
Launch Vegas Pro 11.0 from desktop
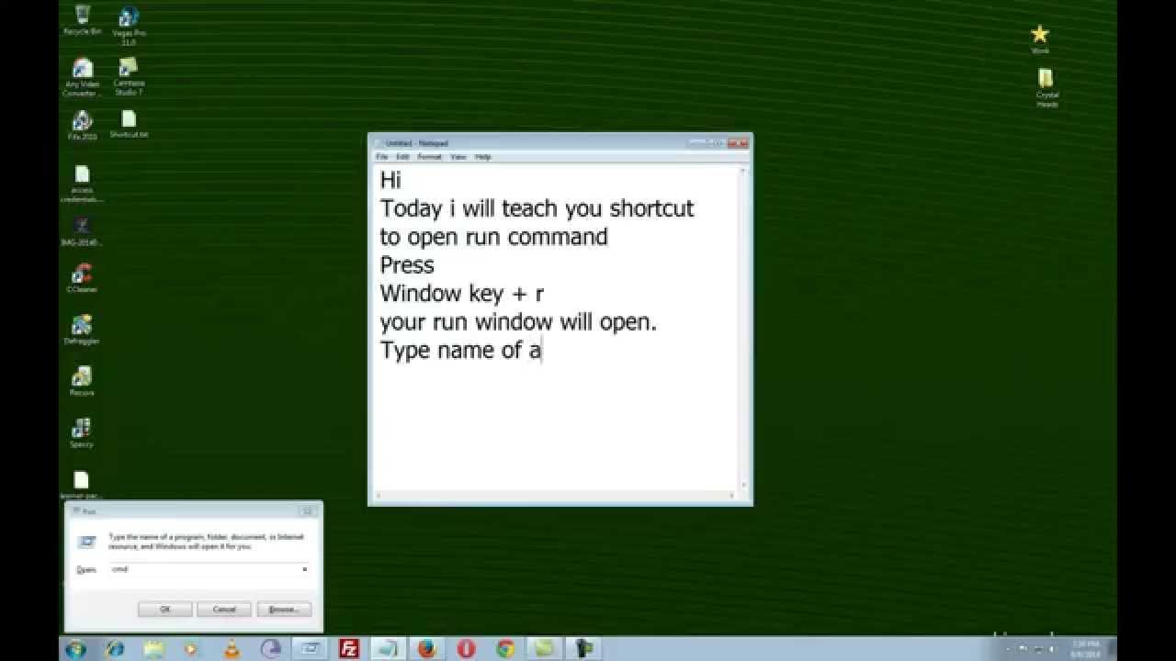click(x=129, y=24)
